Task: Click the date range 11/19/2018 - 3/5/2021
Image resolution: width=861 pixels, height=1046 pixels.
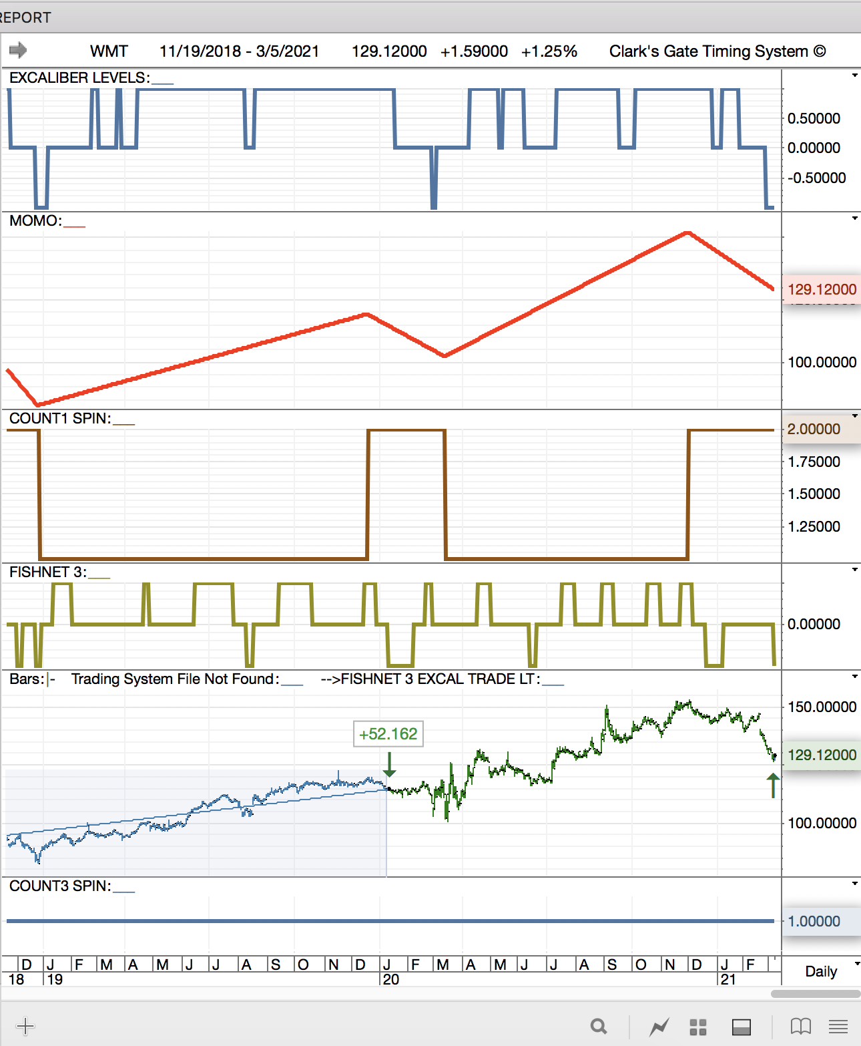Action: click(x=239, y=51)
